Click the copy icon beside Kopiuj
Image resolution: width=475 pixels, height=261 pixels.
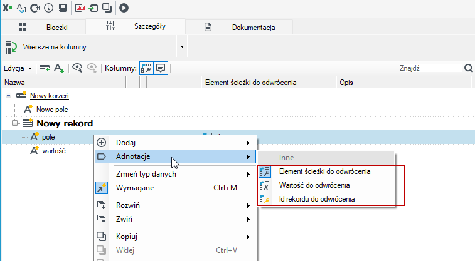(101, 236)
